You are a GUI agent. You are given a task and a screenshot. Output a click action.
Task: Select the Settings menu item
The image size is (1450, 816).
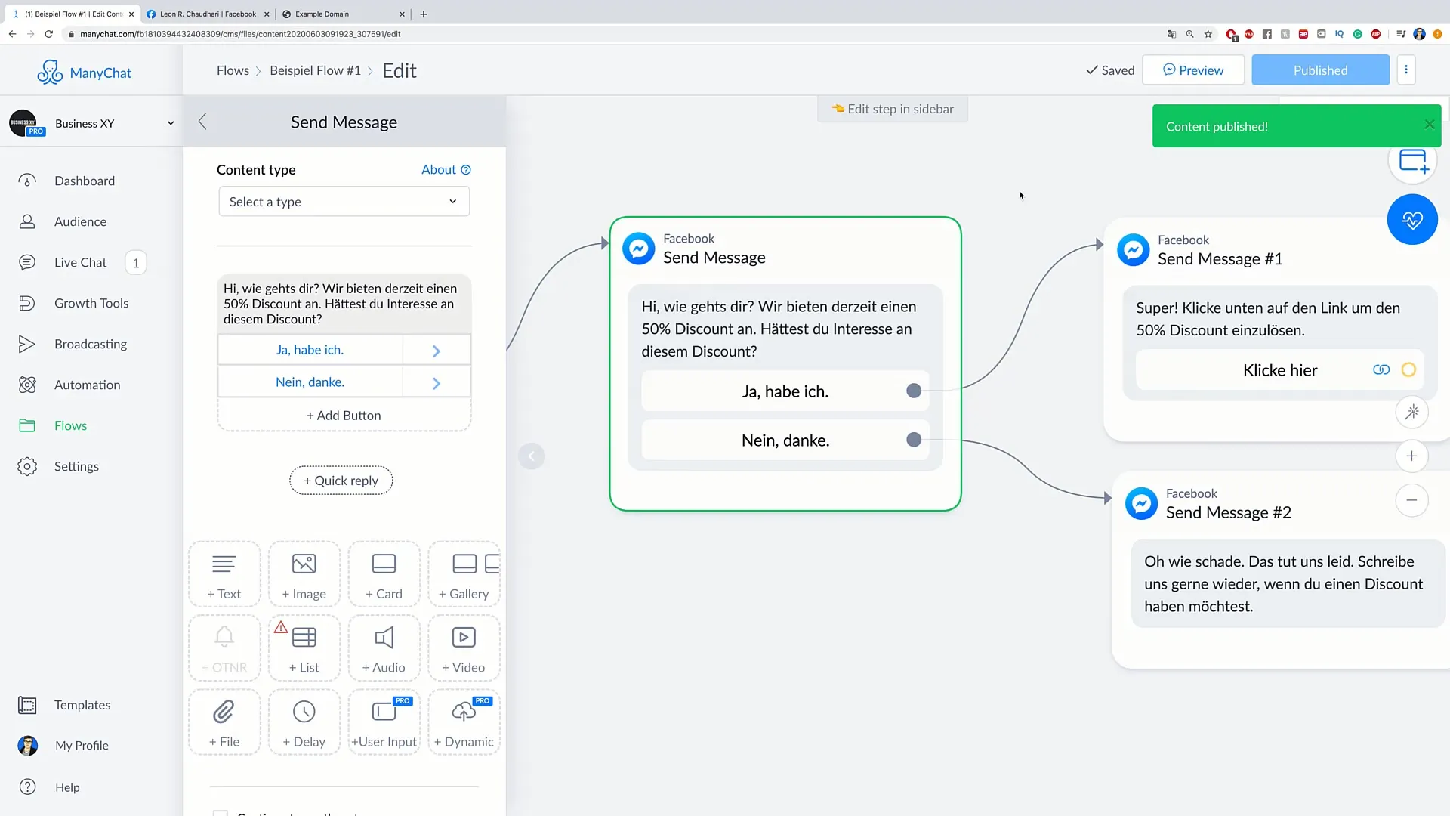[x=77, y=466]
